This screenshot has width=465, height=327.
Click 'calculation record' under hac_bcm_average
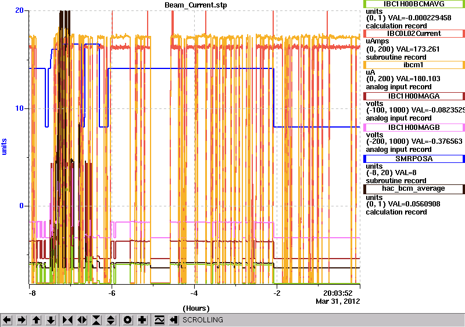[x=396, y=212]
